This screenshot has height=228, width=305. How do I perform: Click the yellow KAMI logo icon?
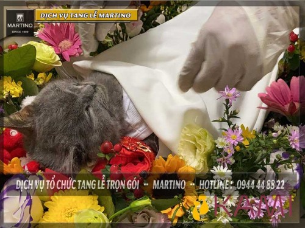[x=201, y=208]
